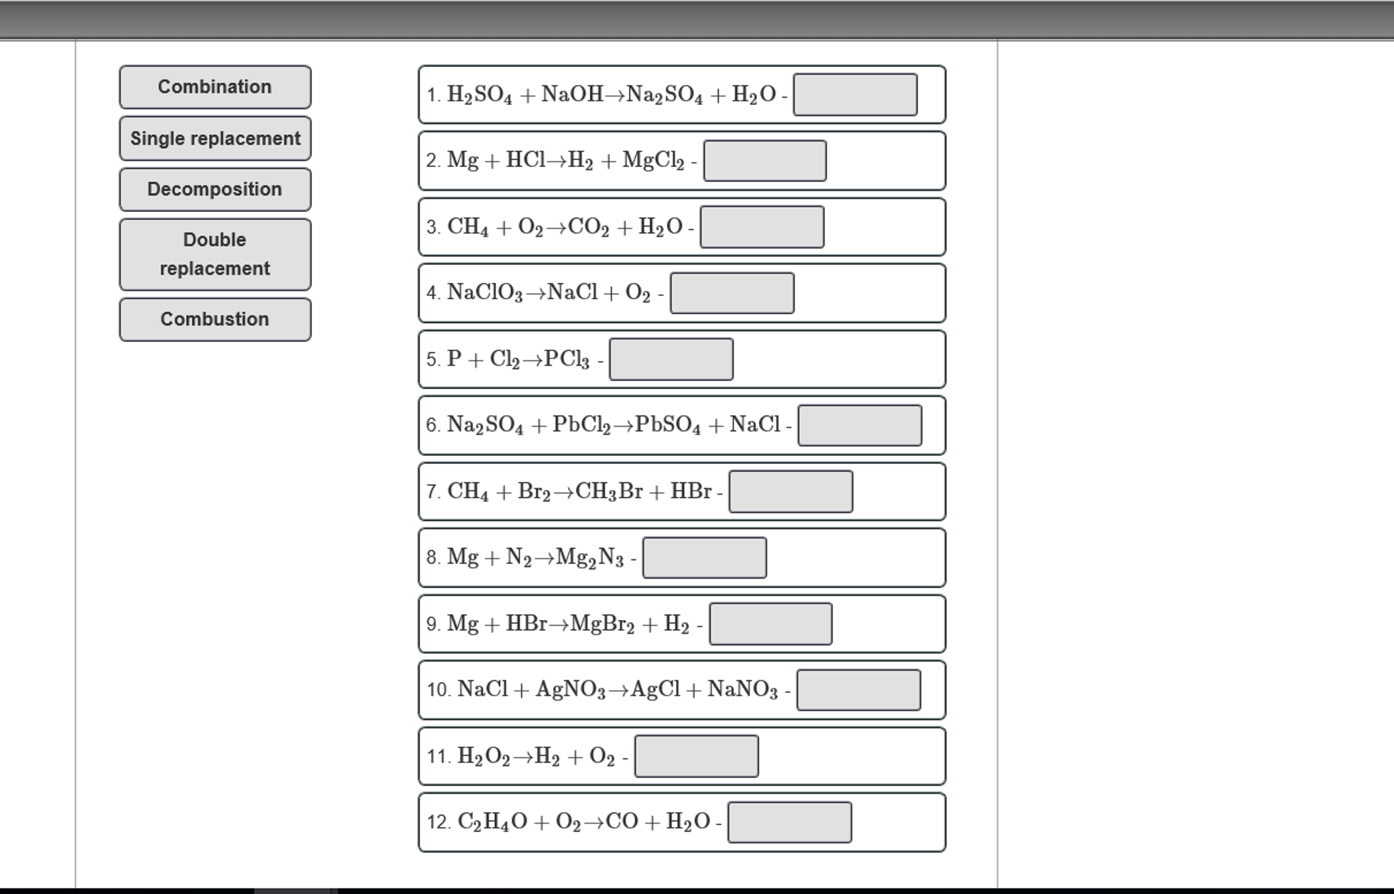Click blank slot for Na2SO4 + PbCl2 reaction
Image resolution: width=1394 pixels, height=894 pixels.
point(859,425)
